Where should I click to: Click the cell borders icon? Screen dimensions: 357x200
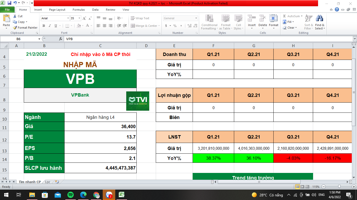67,26
